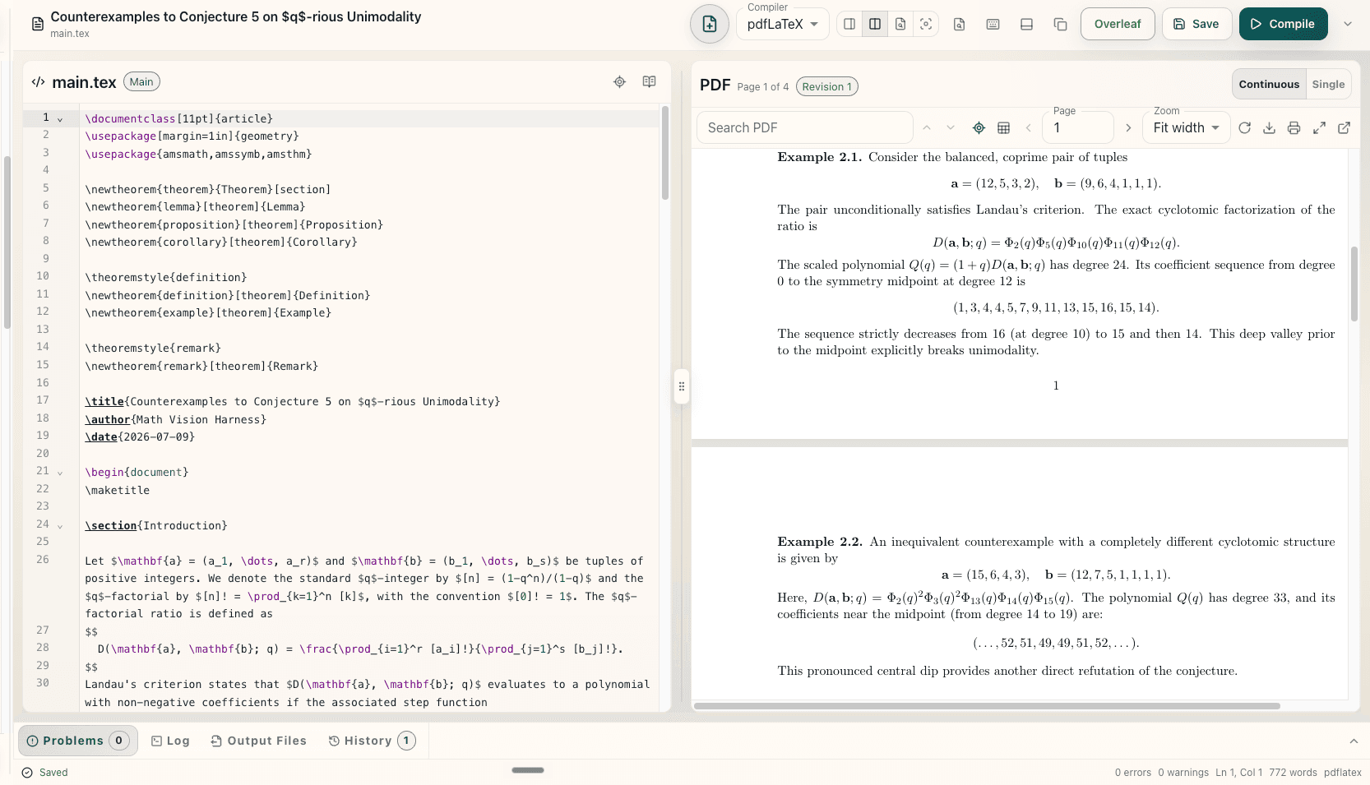Go to previous PDF page
The height and width of the screenshot is (785, 1370).
click(1028, 127)
